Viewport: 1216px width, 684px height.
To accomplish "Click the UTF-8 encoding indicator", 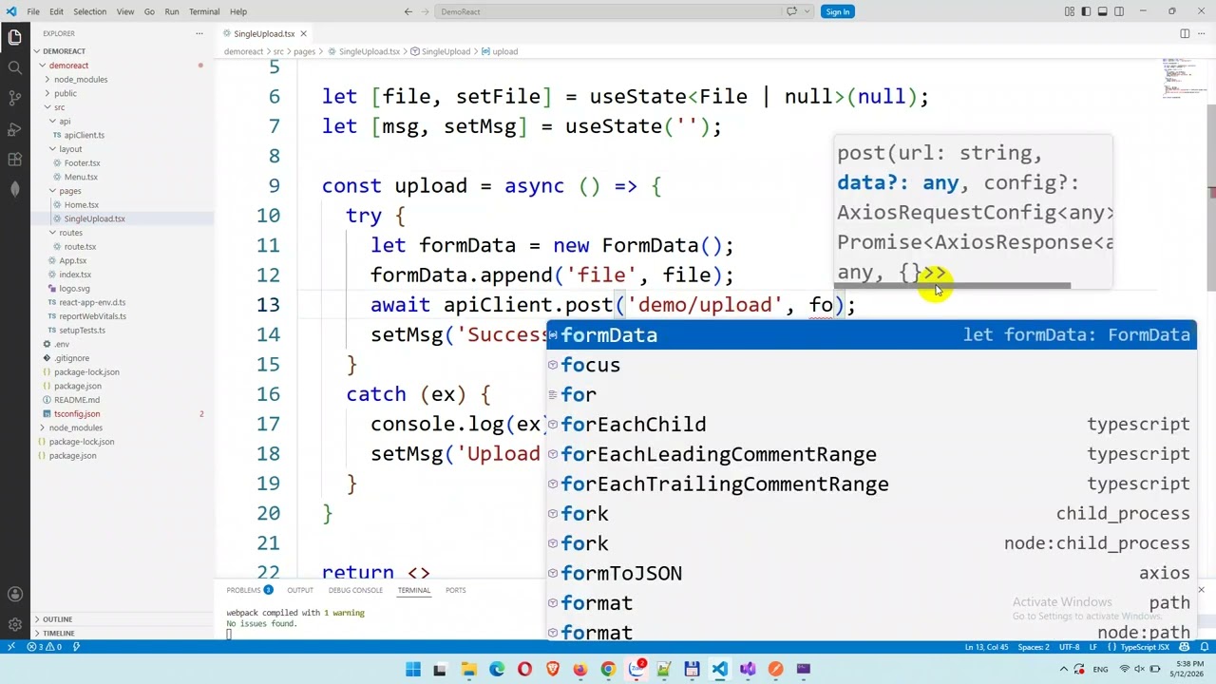I will coord(1069,647).
